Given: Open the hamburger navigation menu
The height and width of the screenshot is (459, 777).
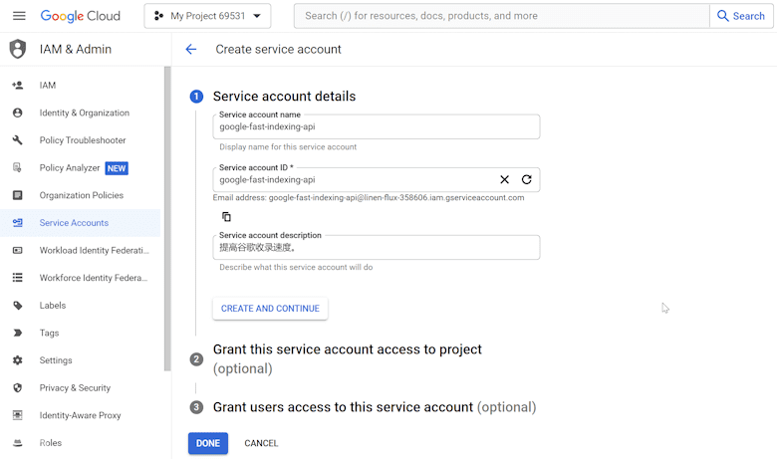Looking at the screenshot, I should 19,16.
